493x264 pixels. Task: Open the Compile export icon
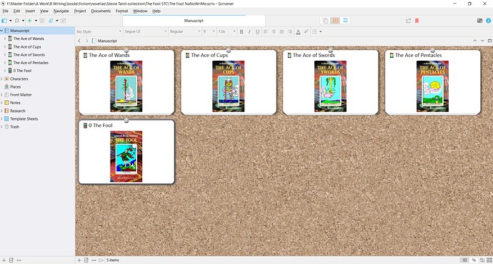coord(408,21)
